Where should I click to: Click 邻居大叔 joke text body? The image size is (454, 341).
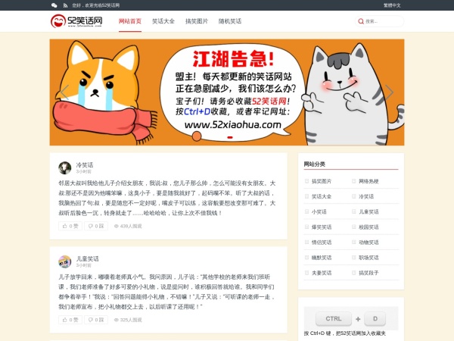point(167,198)
